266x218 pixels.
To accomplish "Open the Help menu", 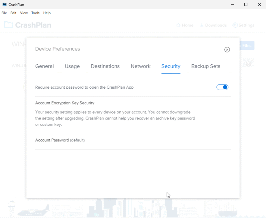I will pyautogui.click(x=47, y=13).
